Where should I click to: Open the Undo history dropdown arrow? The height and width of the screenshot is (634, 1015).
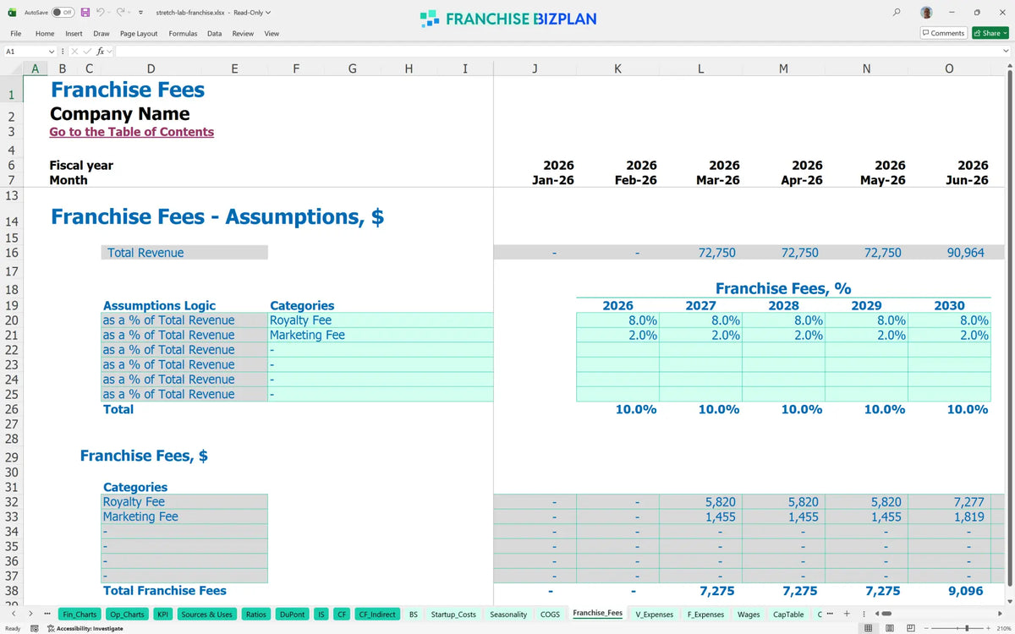(x=109, y=13)
